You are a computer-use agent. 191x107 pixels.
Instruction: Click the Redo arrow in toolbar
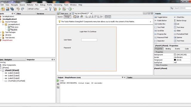23,9
